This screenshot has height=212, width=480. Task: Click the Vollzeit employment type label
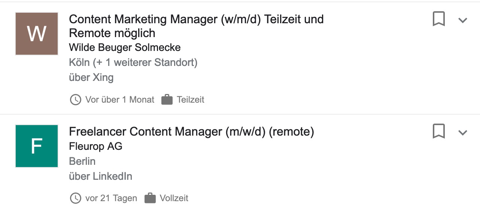174,198
